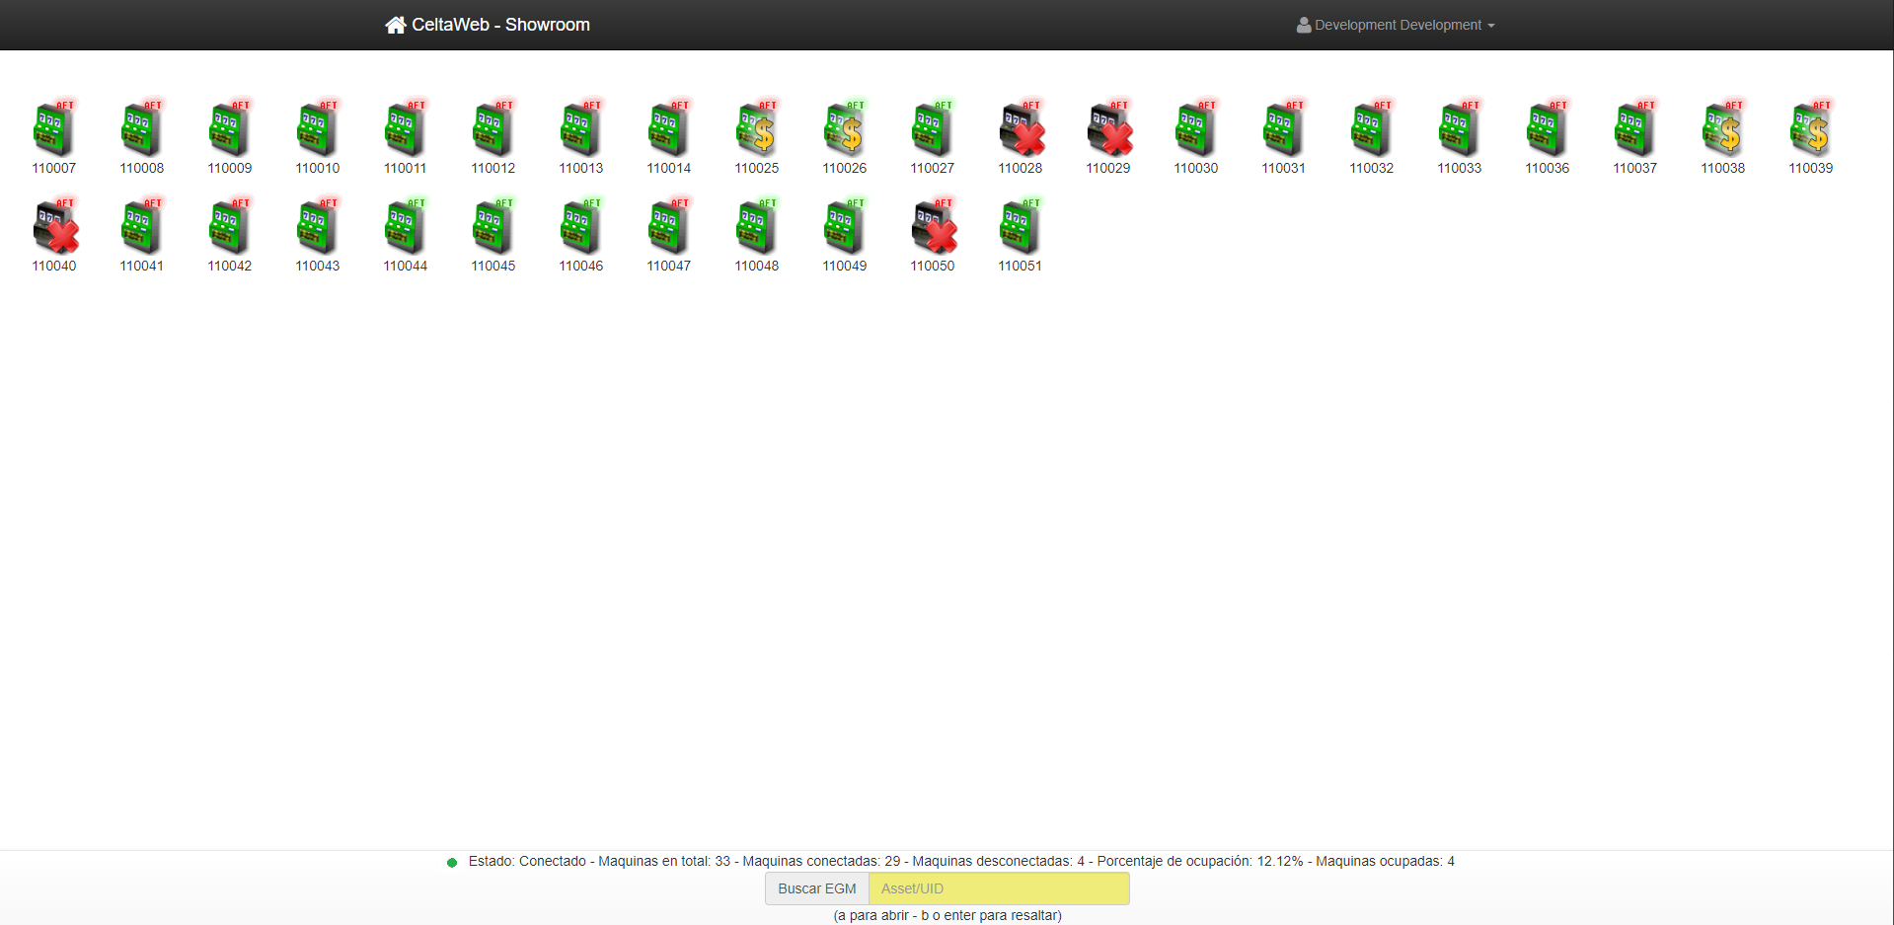Image resolution: width=1894 pixels, height=925 pixels.
Task: Click the 'Maquinas en total: 33' status text
Action: point(664,861)
